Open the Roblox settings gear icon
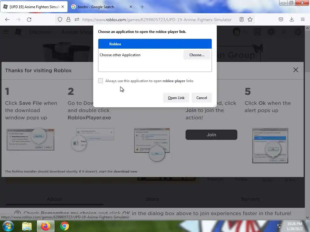Image resolution: width=310 pixels, height=232 pixels. pyautogui.click(x=298, y=31)
